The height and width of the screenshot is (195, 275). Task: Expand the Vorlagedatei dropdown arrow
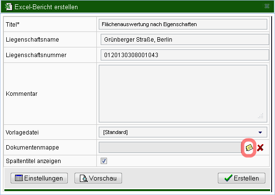pos(260,132)
